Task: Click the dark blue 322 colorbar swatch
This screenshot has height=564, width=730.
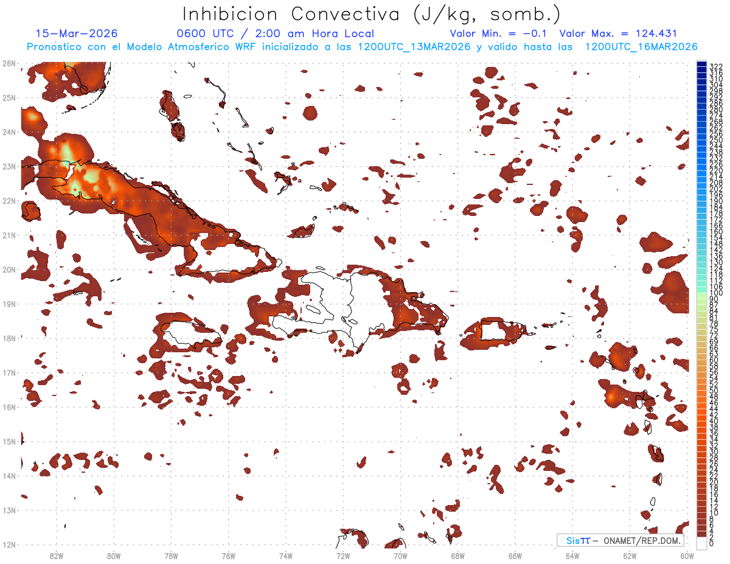Action: point(701,65)
